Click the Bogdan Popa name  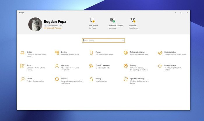(55, 21)
